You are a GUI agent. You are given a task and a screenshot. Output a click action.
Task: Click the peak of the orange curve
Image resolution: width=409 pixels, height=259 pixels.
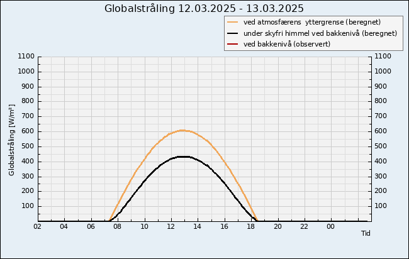tap(182, 130)
